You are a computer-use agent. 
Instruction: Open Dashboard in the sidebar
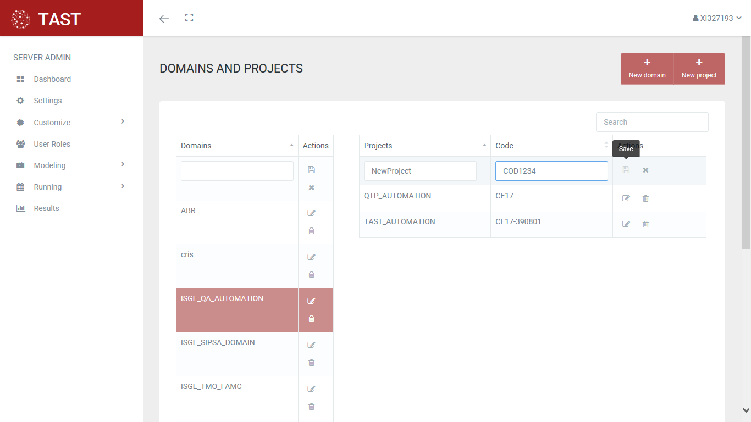tap(52, 79)
